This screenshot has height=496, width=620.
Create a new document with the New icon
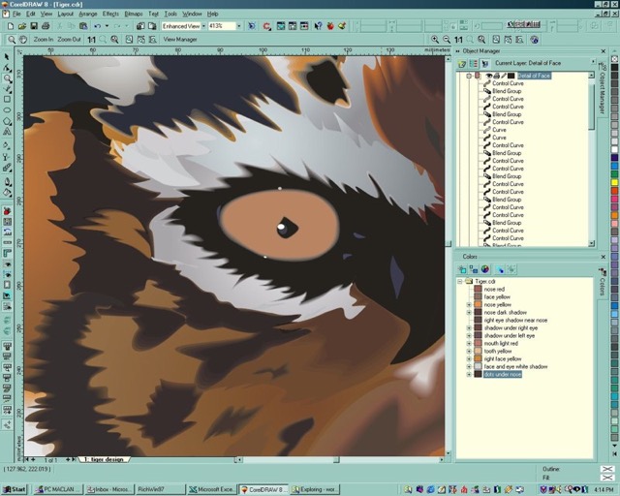(11, 26)
